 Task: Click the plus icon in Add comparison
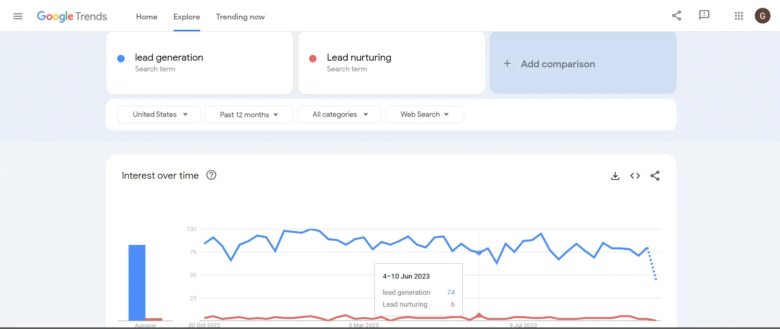tap(507, 64)
